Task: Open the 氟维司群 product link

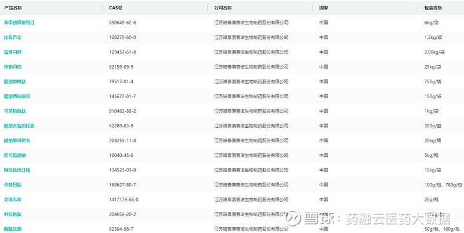Action: point(13,52)
